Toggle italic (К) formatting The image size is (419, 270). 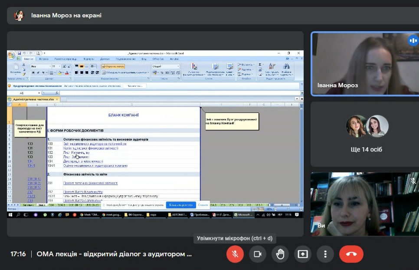point(38,72)
